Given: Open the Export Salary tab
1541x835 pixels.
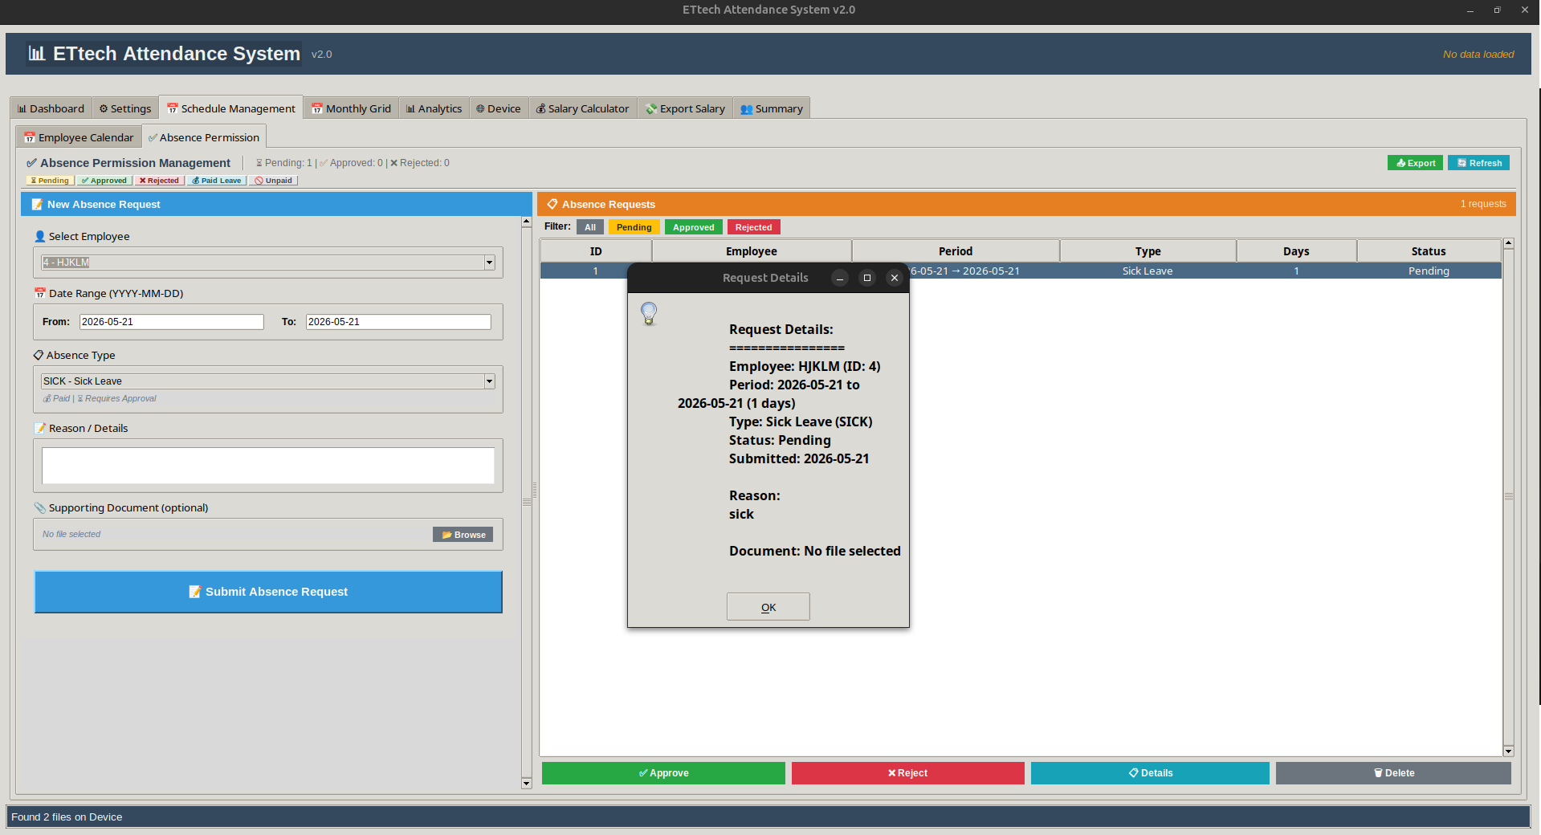Looking at the screenshot, I should pyautogui.click(x=685, y=108).
